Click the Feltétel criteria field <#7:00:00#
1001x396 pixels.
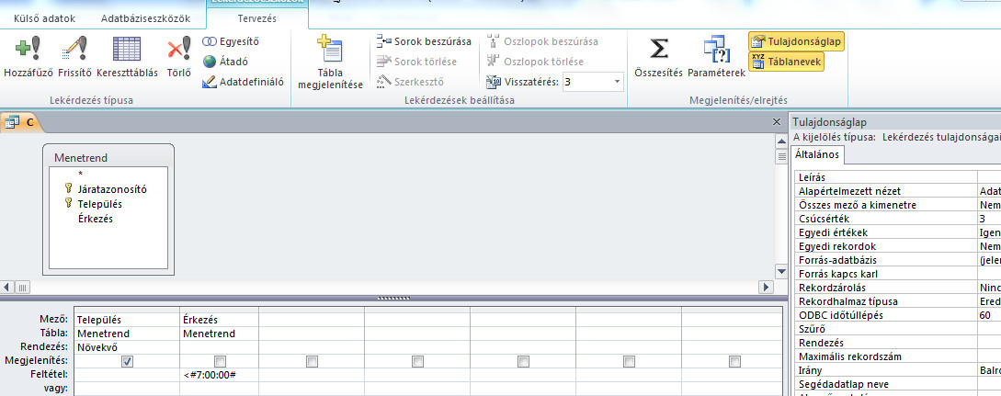click(220, 375)
